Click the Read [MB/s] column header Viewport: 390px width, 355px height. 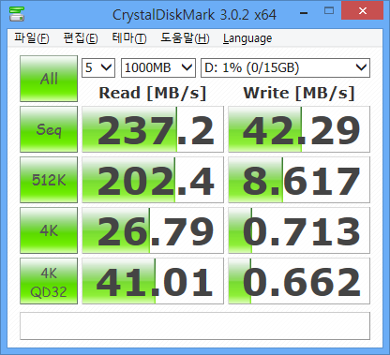point(153,93)
